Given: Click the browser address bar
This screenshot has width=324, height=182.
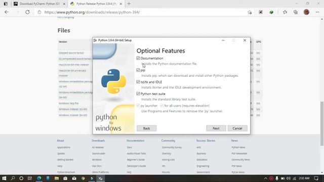Looking at the screenshot, I should click(143, 12).
